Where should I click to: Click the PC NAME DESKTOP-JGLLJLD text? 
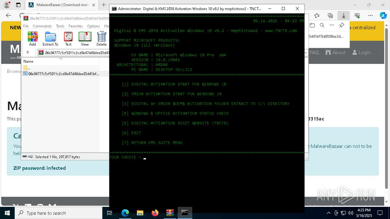click(162, 70)
